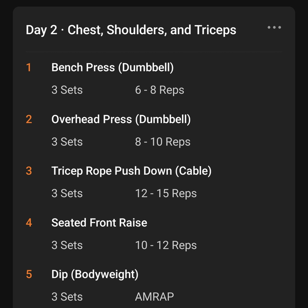The image size is (308, 308).
Task: Click the orange number 3 marker
Action: tap(29, 171)
